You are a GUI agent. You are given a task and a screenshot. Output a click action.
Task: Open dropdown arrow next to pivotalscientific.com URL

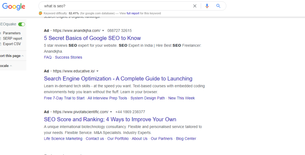pos(111,112)
